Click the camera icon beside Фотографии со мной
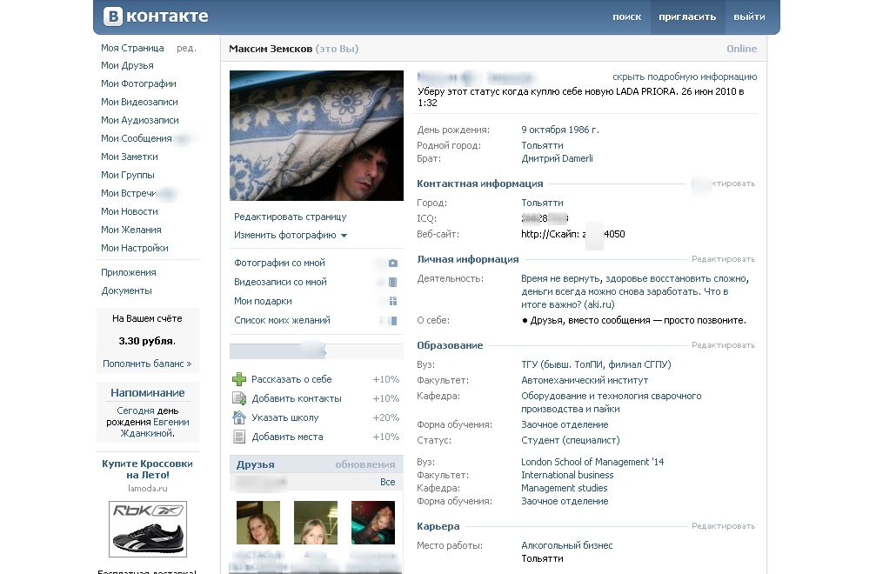876x574 pixels. pyautogui.click(x=392, y=264)
